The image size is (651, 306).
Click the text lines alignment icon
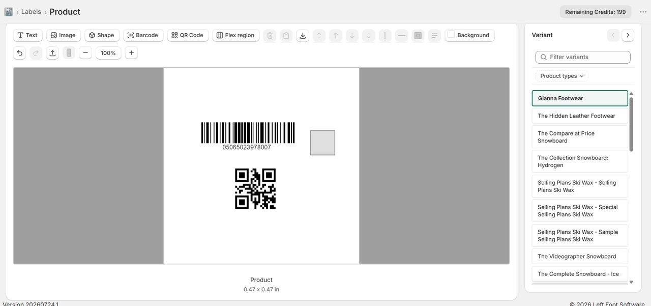tap(434, 36)
